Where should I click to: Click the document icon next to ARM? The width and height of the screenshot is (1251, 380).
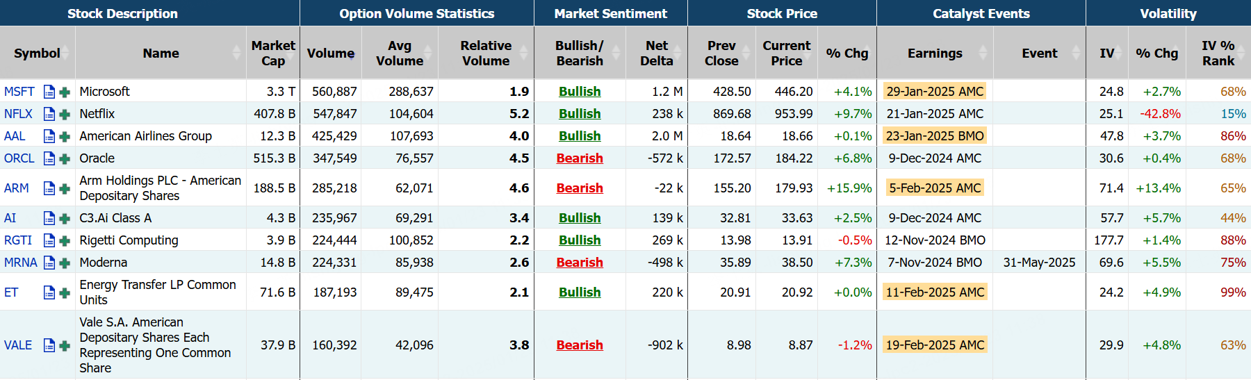[x=49, y=188]
